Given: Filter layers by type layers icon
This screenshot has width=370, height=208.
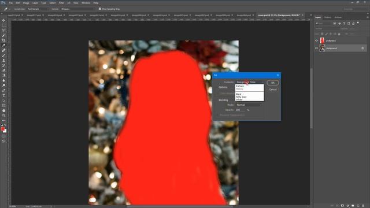Looking at the screenshot, I should tap(344, 23).
